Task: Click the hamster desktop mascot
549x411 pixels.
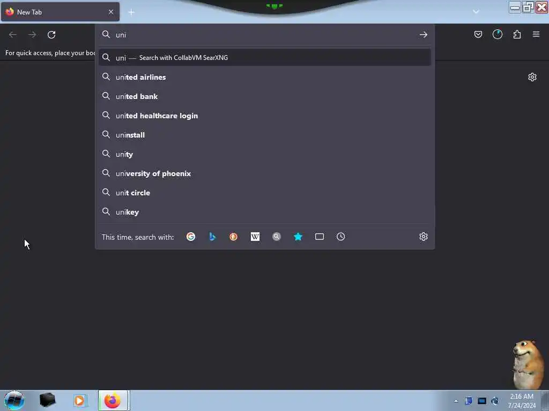Action: pyautogui.click(x=528, y=364)
